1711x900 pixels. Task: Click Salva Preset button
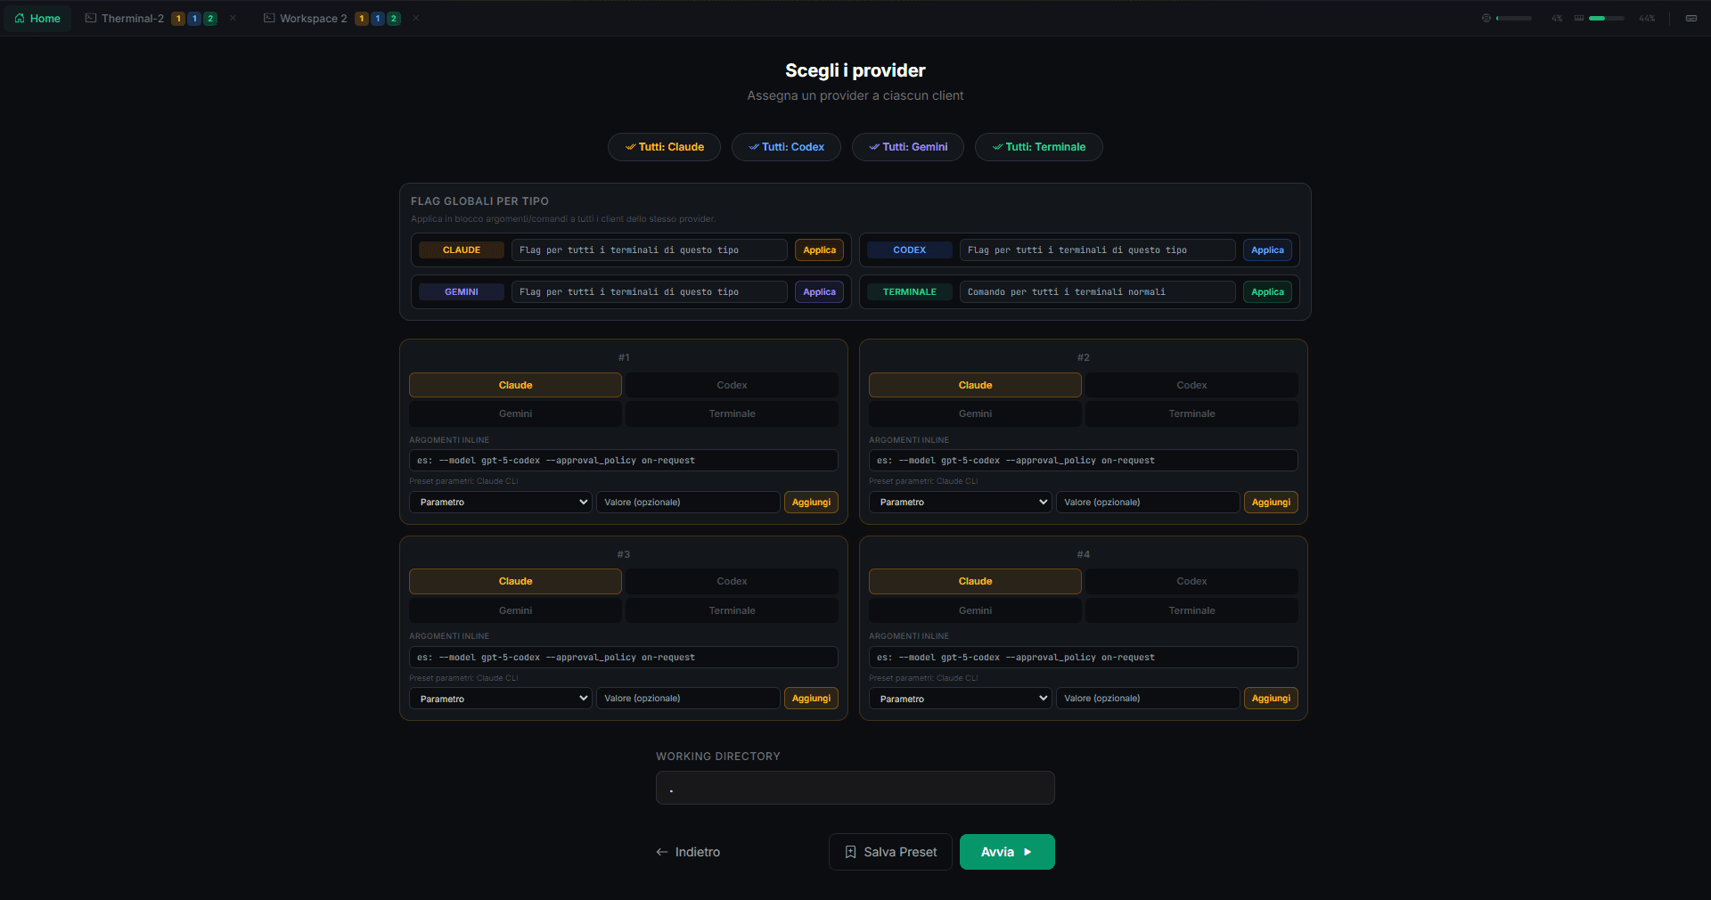click(890, 852)
